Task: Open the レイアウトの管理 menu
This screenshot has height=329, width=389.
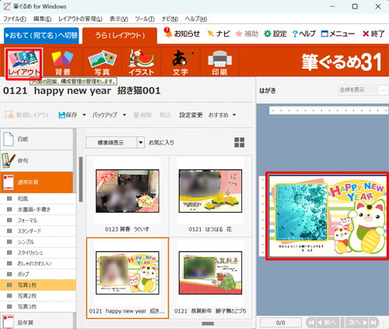Action: (80, 19)
